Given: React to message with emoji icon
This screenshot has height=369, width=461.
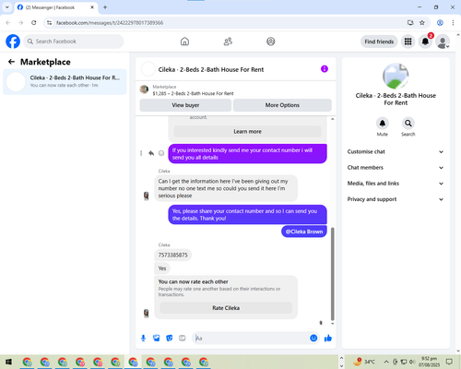Looking at the screenshot, I should (x=161, y=153).
